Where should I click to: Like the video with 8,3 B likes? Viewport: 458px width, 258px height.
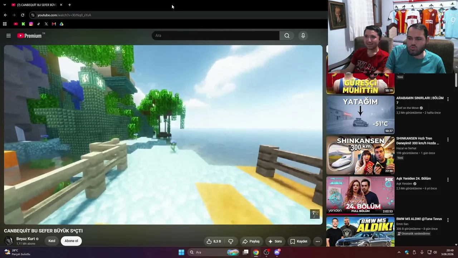[214, 242]
